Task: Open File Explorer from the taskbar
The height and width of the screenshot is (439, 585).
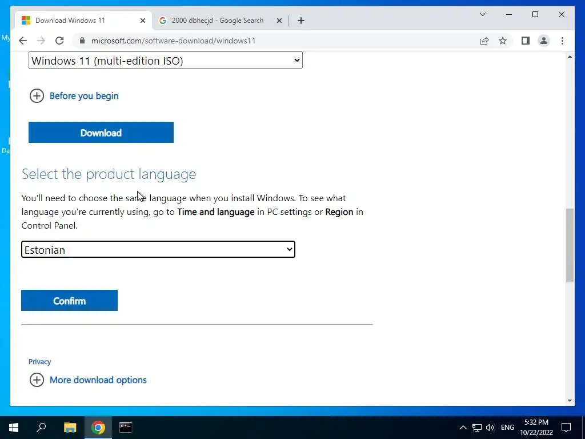Action: coord(70,428)
